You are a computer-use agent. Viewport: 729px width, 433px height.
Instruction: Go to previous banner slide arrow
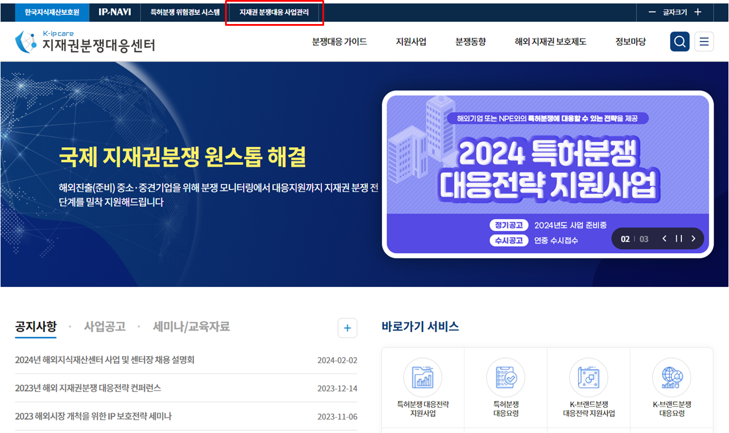pyautogui.click(x=664, y=239)
